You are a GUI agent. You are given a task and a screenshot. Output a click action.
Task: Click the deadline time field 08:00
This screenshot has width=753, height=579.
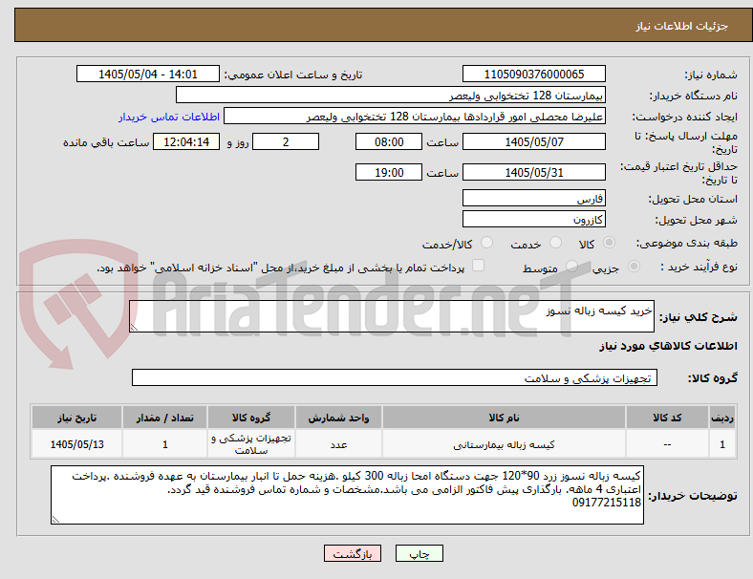pyautogui.click(x=389, y=141)
